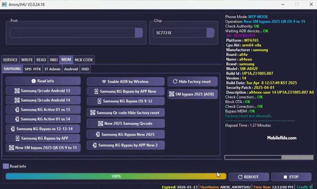Click the AnonySHU app icon in title bar
This screenshot has width=317, height=189.
pyautogui.click(x=4, y=4)
